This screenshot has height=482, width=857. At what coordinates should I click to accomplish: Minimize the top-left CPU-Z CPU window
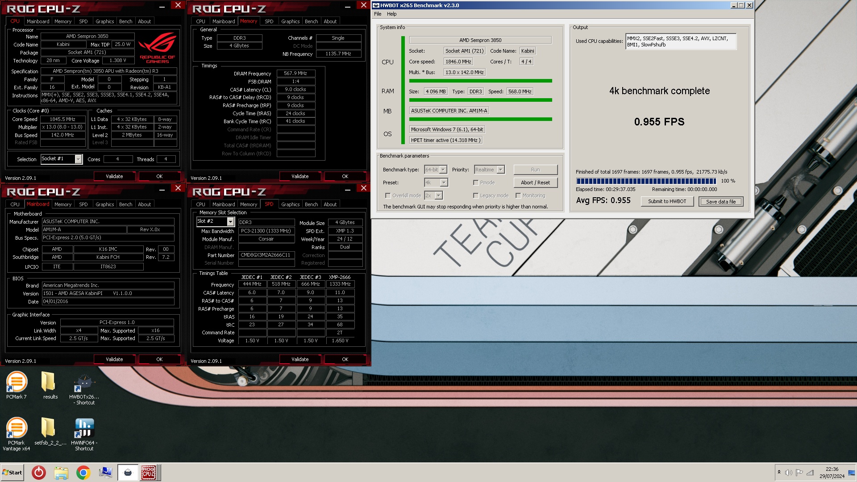click(162, 7)
